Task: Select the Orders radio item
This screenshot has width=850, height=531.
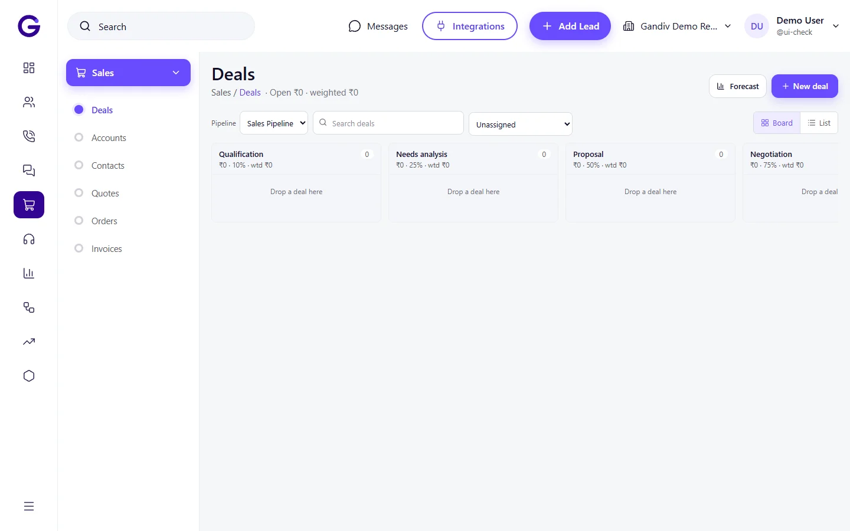Action: click(79, 221)
